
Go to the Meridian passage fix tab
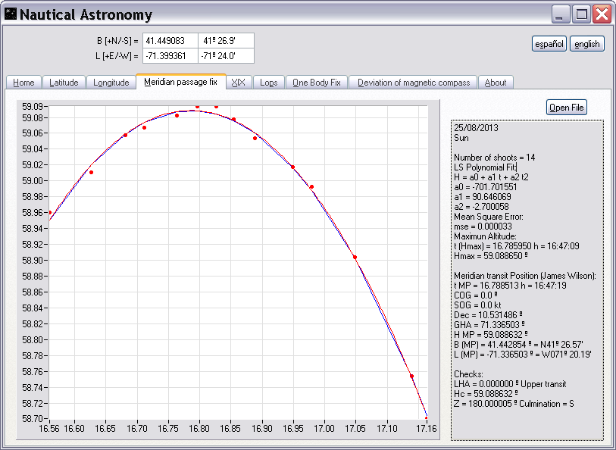coord(180,82)
